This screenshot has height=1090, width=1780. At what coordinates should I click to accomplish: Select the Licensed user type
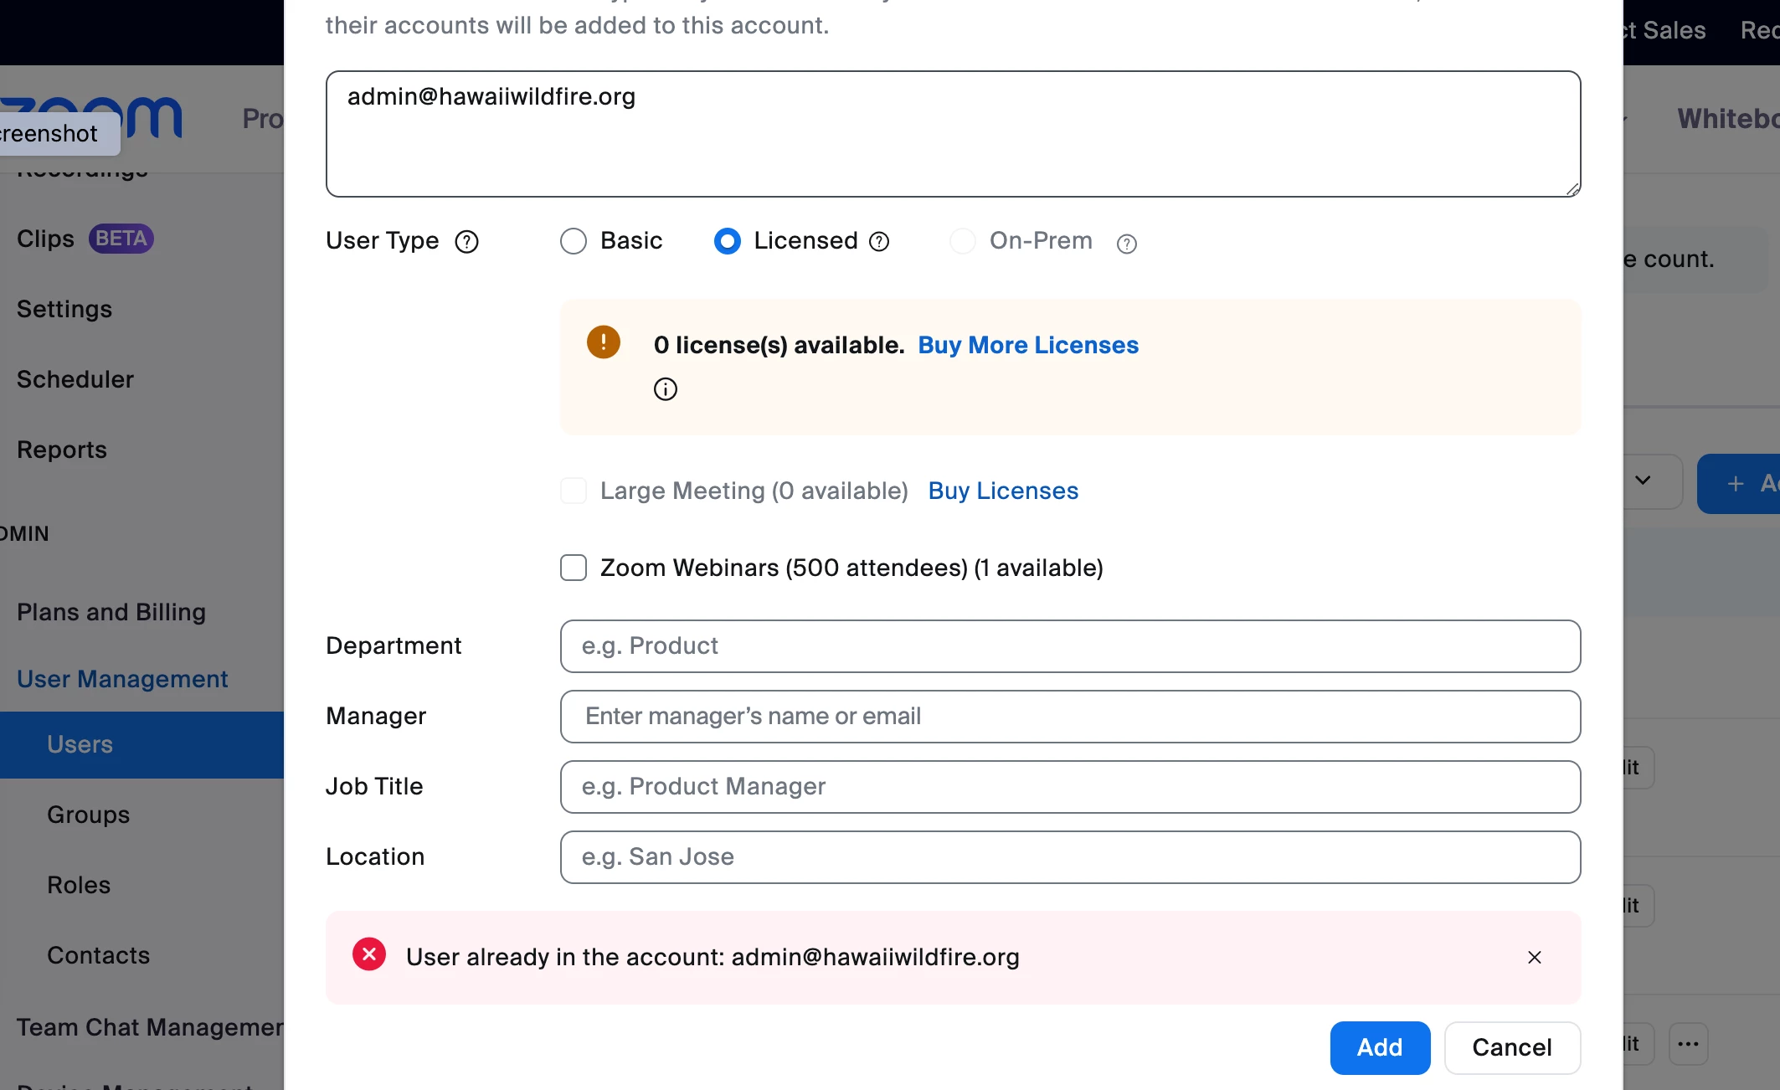pyautogui.click(x=727, y=241)
